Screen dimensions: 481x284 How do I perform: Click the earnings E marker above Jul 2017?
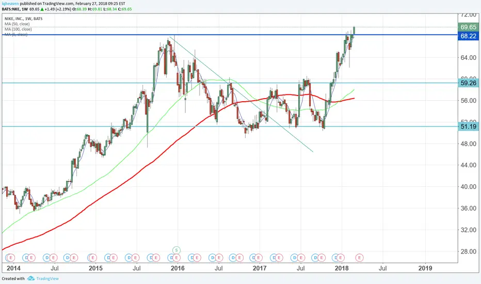point(301,258)
